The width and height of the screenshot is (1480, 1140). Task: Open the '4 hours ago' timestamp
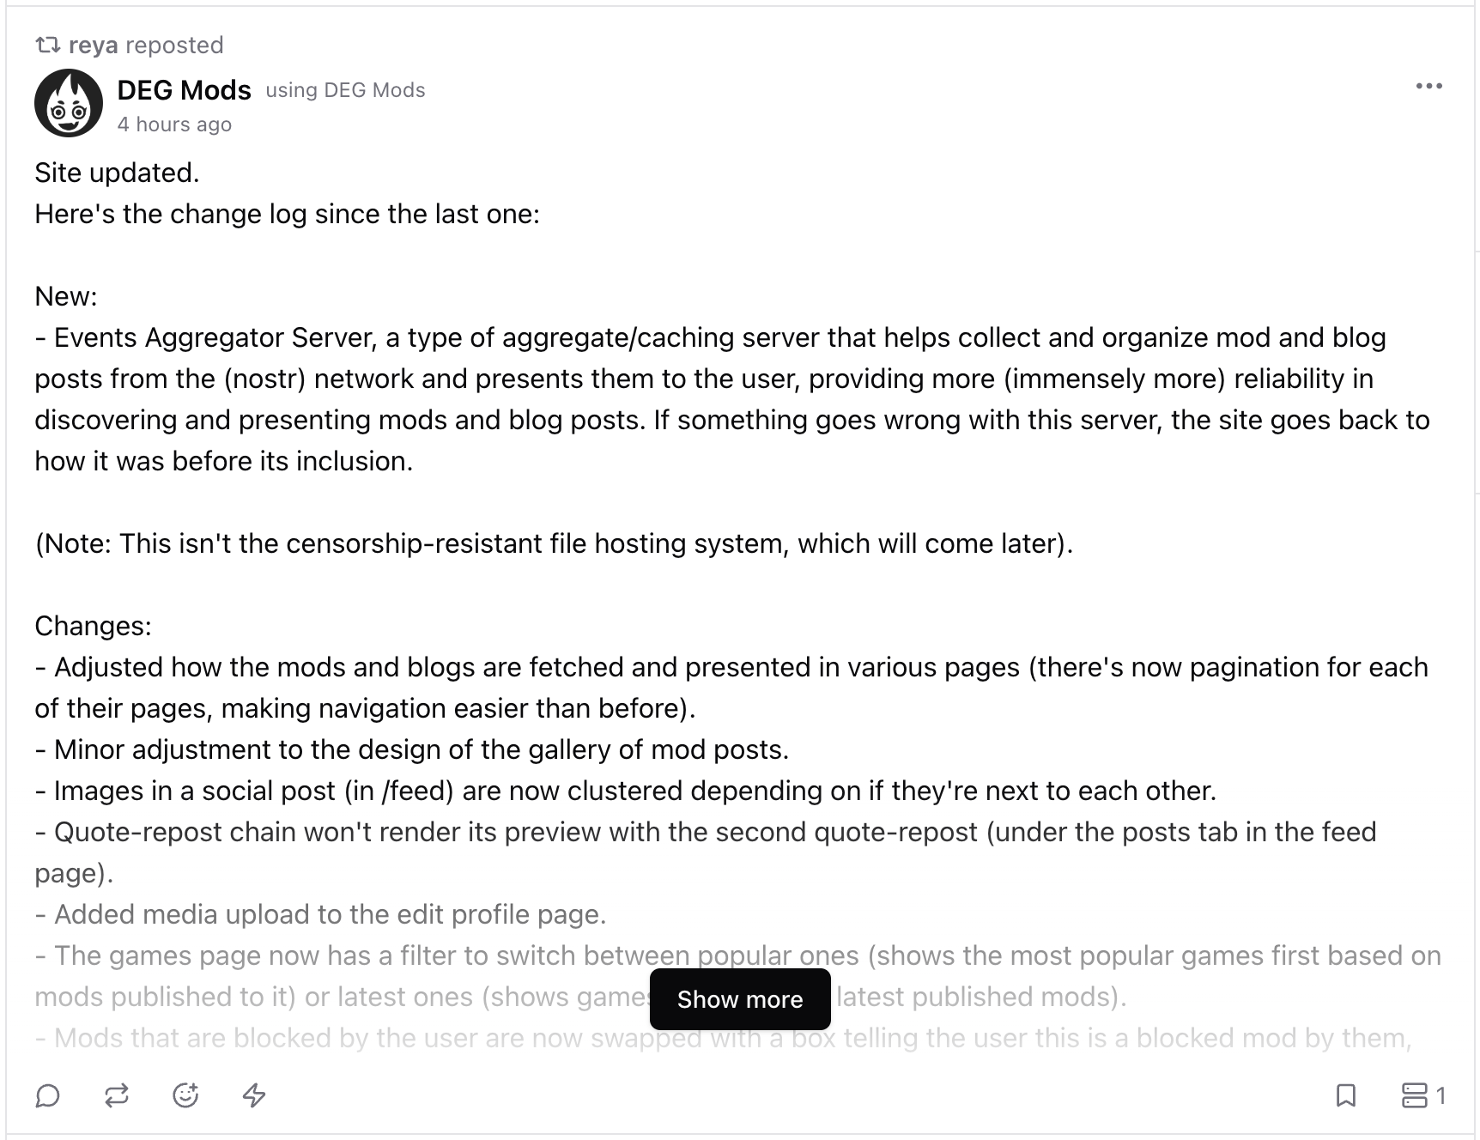174,124
